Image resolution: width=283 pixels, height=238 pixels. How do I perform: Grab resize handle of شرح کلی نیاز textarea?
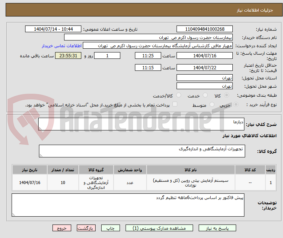pos(40,129)
